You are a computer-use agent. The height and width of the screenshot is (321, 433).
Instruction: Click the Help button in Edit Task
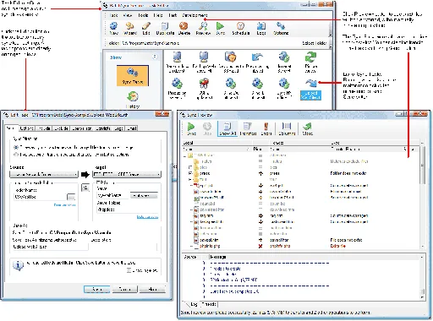152,289
